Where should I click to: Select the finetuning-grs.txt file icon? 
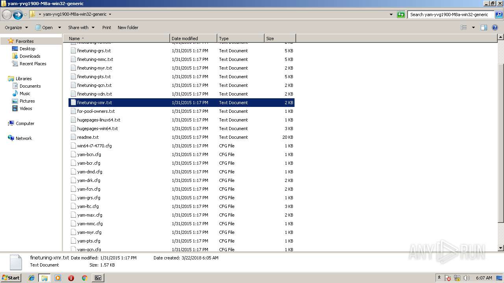[x=73, y=51]
